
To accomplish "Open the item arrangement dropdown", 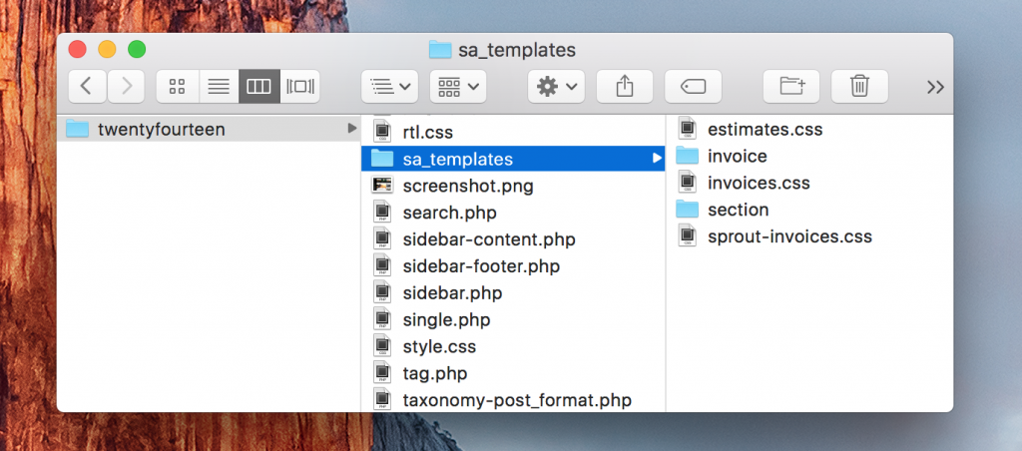I will [458, 86].
